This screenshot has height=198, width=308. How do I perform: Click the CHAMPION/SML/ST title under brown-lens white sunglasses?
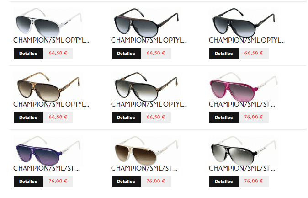tap(144, 168)
